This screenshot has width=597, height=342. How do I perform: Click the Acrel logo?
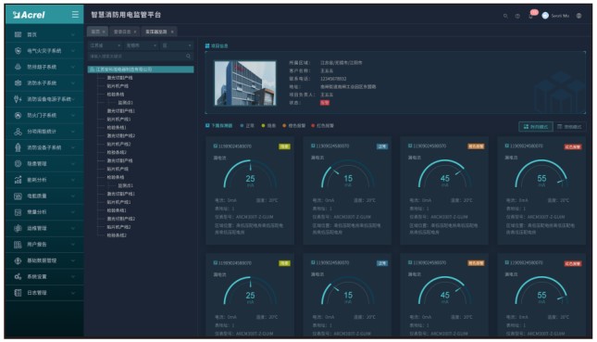click(x=29, y=15)
